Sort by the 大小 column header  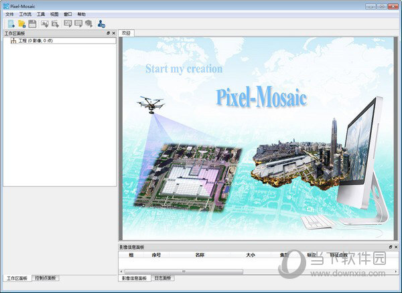pyautogui.click(x=251, y=255)
